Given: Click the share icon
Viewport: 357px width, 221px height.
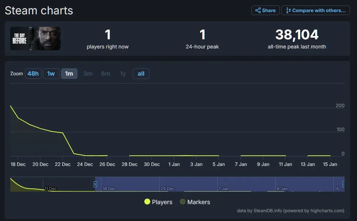Looking at the screenshot, I should pos(258,11).
